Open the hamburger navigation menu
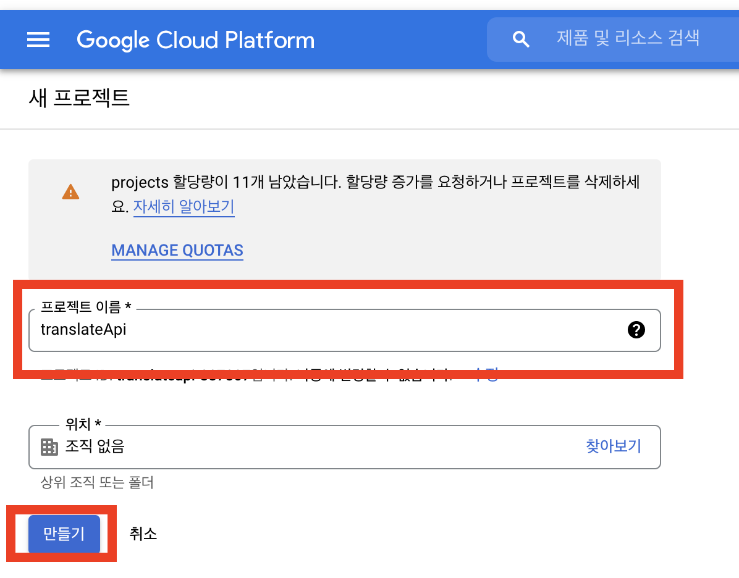The width and height of the screenshot is (739, 578). pyautogui.click(x=38, y=40)
